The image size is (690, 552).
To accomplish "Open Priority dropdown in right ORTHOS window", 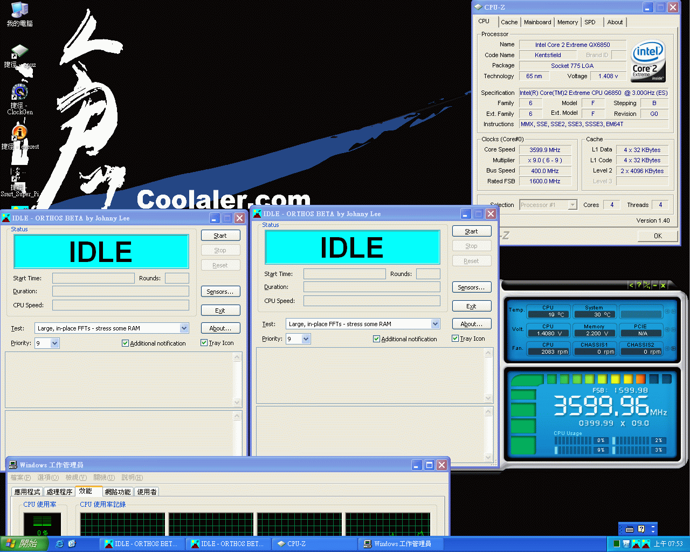I will tap(306, 339).
